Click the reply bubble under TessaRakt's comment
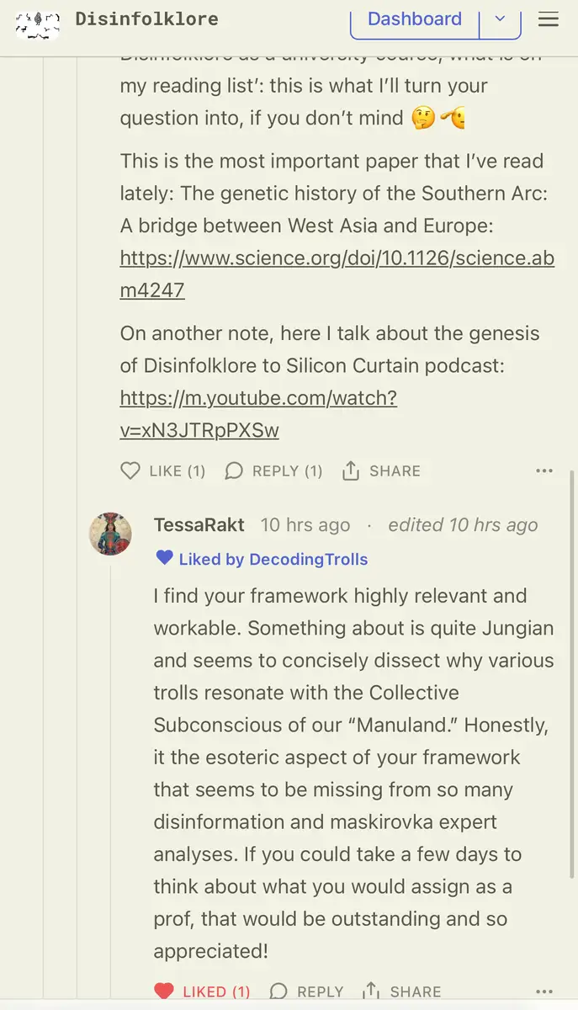The height and width of the screenshot is (1010, 578). [278, 991]
